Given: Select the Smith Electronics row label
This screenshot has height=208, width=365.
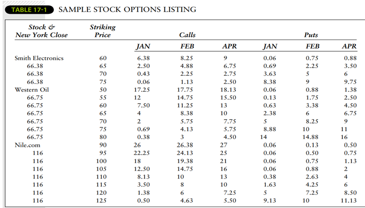Looking at the screenshot, I should 39,58.
